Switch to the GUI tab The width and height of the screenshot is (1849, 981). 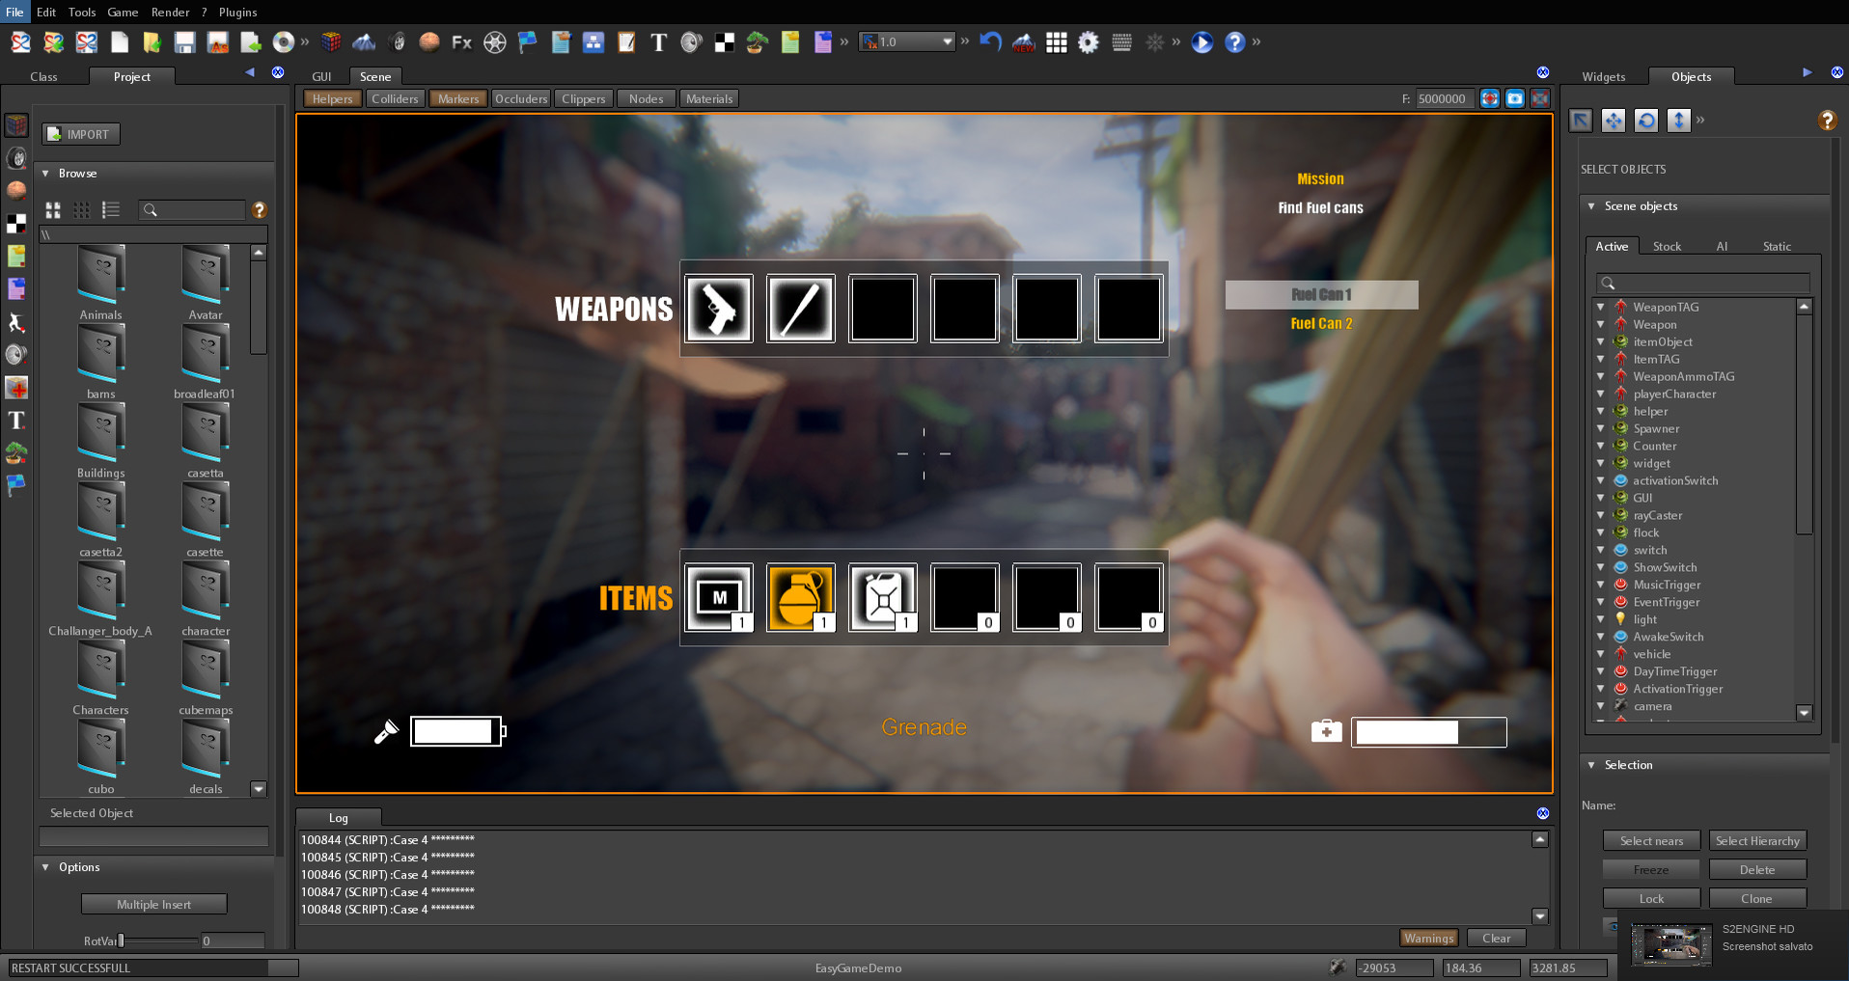click(x=321, y=76)
